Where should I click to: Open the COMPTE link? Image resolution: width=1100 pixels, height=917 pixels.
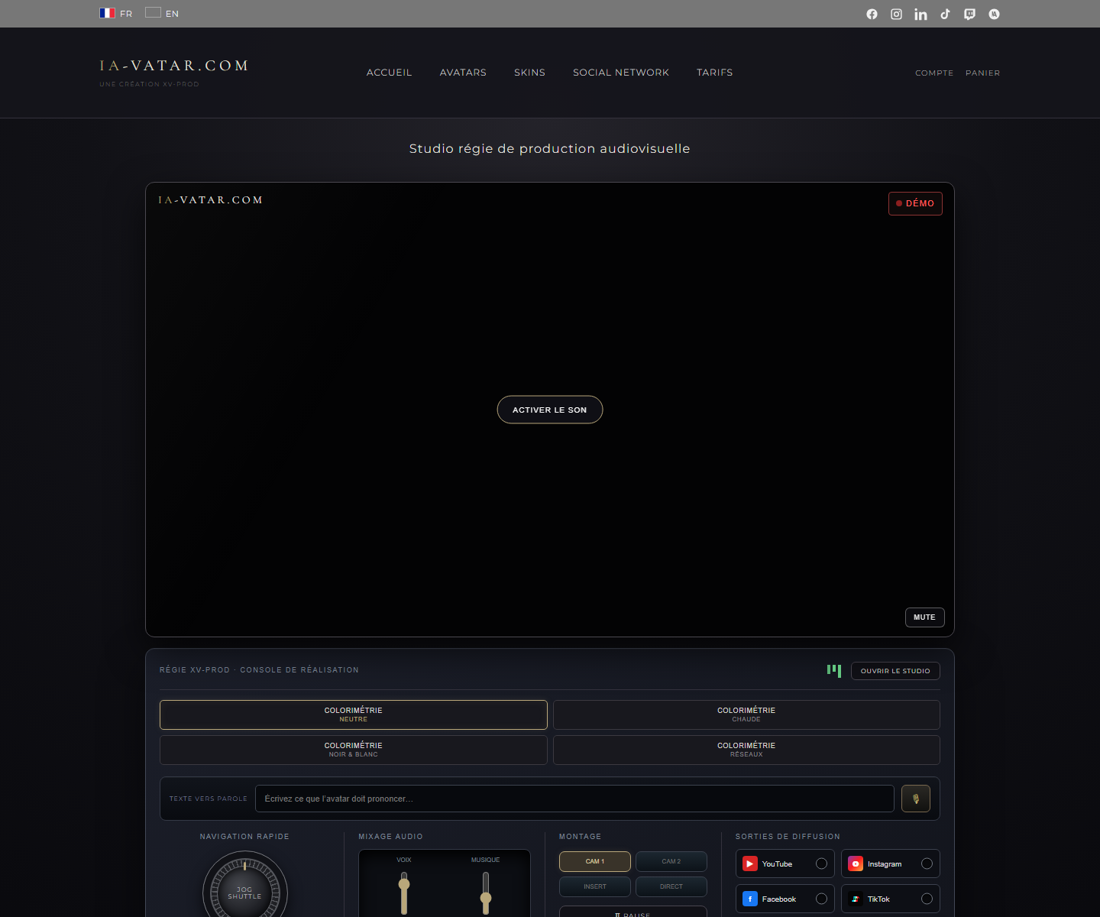[934, 73]
